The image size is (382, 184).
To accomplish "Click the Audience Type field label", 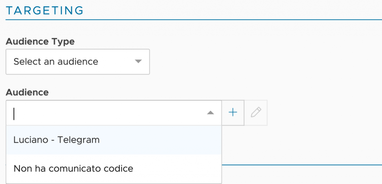I will click(x=40, y=42).
